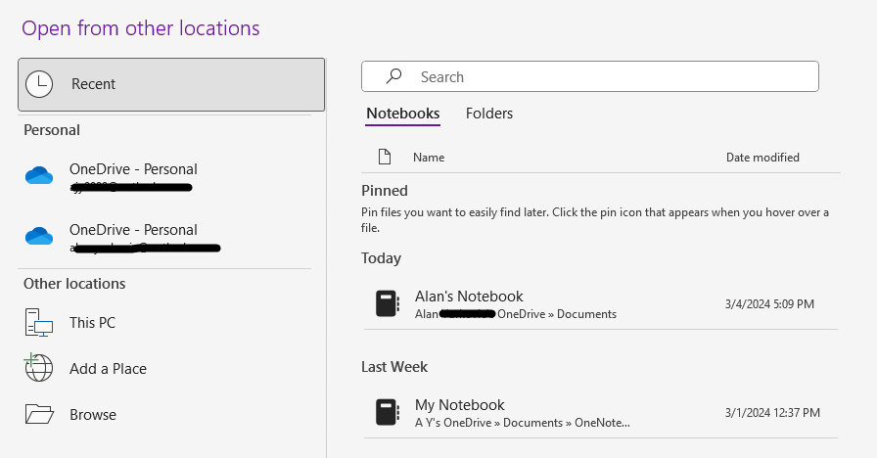Image resolution: width=877 pixels, height=458 pixels.
Task: Click the OneDrive » Documents path under Alan's Notebook
Action: coord(557,314)
